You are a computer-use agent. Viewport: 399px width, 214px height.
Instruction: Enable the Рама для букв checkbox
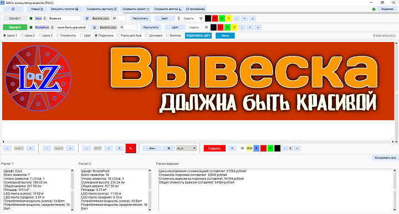119,35
